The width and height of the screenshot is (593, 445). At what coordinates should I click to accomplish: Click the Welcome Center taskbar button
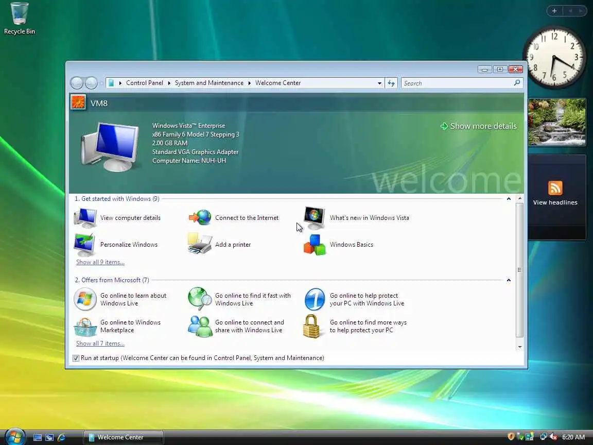coord(124,437)
